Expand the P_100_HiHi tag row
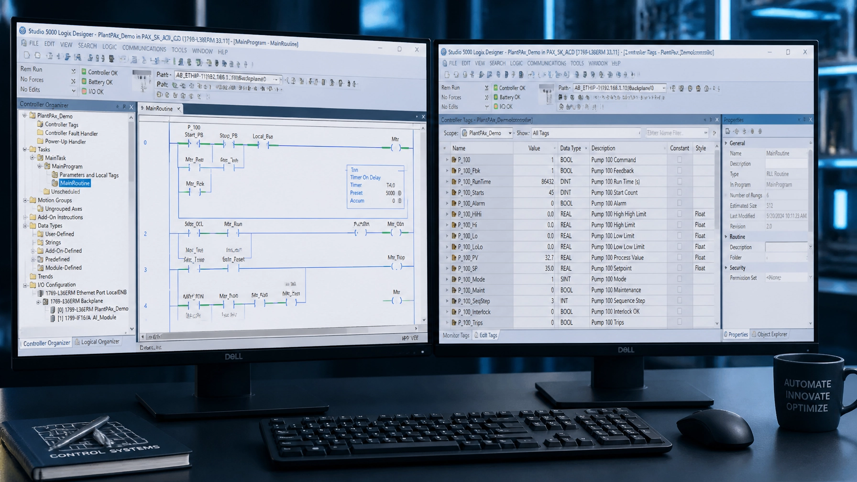Screen dimensions: 857x482 click(447, 214)
